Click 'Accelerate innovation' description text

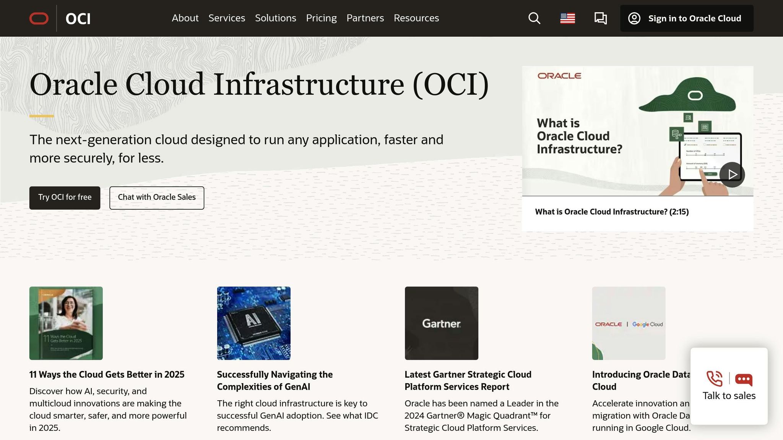tap(641, 416)
